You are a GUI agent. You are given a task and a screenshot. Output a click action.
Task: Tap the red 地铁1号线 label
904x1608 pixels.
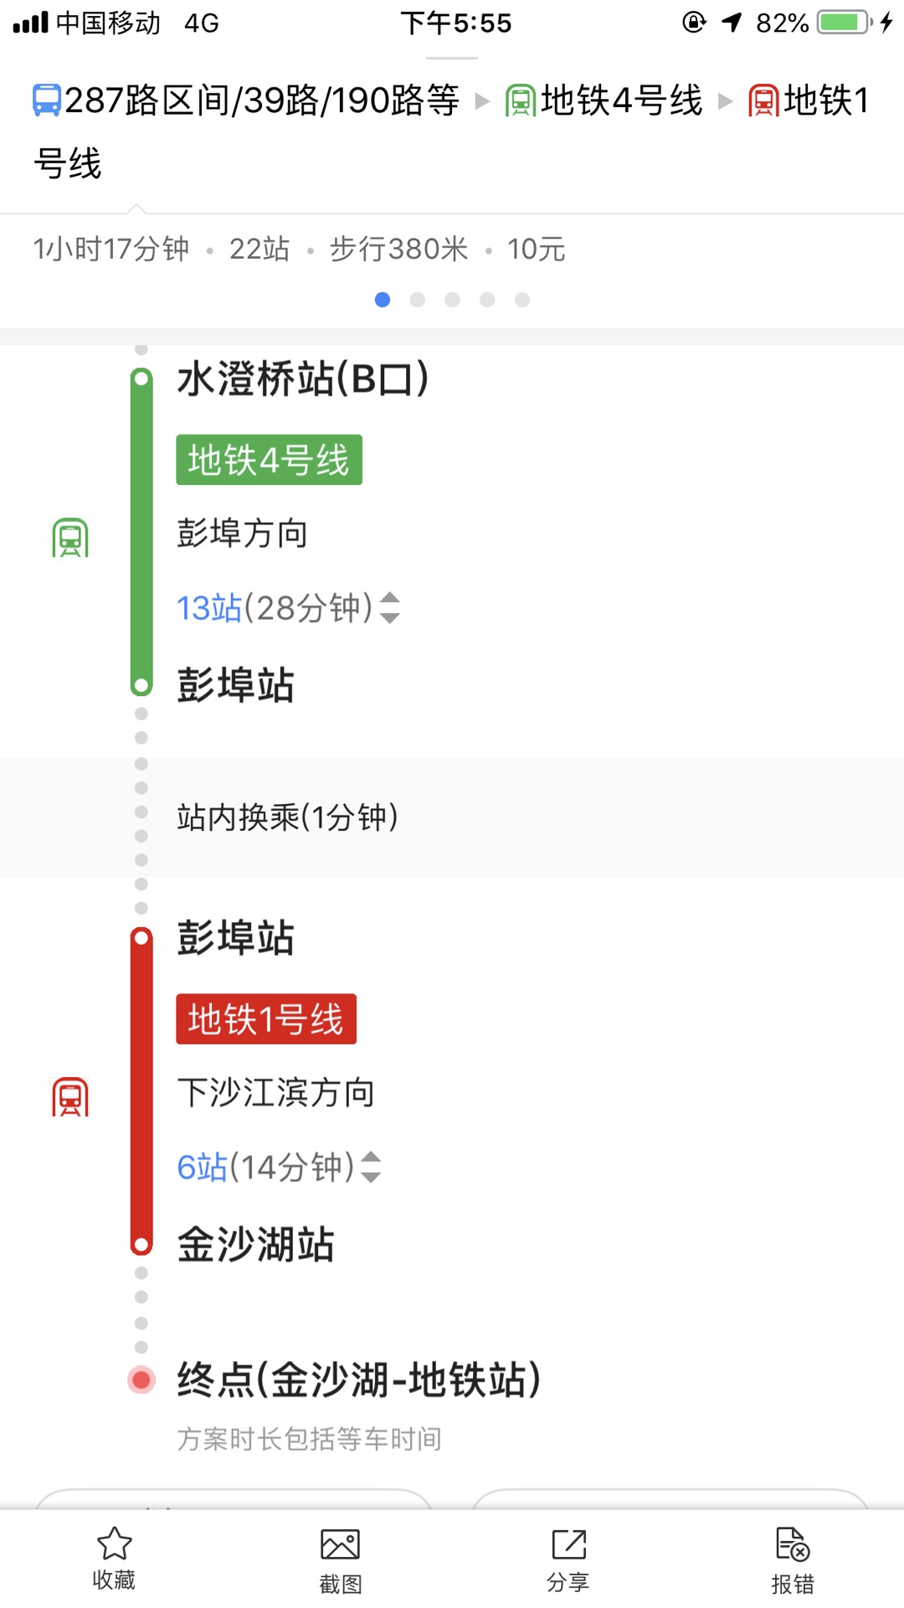pos(266,1019)
